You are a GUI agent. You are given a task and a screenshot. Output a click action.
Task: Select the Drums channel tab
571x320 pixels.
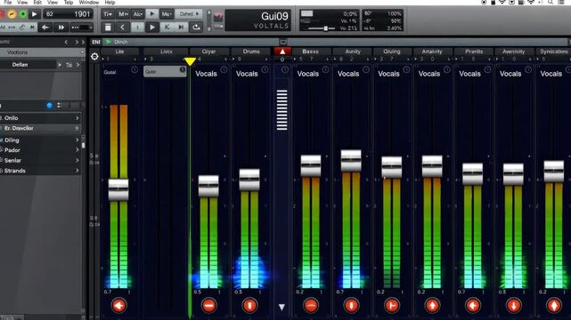click(x=251, y=52)
